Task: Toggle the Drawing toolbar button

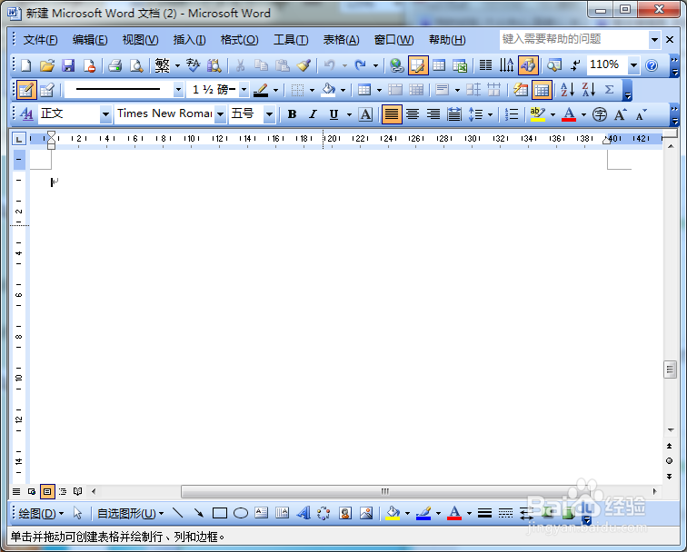Action: coord(528,65)
